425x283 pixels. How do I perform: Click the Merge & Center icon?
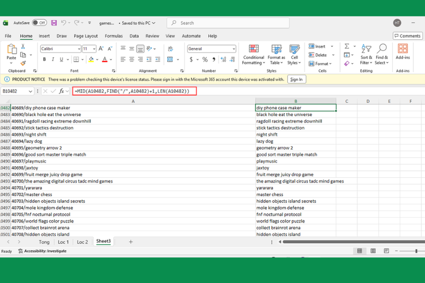pos(170,59)
